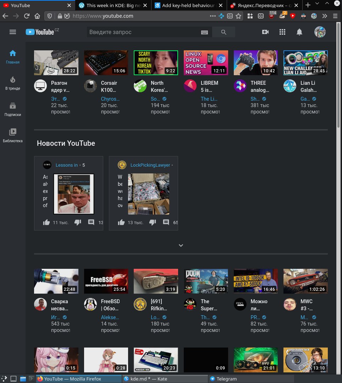The height and width of the screenshot is (383, 342).
Task: Go to Firefox home page
Action: pos(37,16)
